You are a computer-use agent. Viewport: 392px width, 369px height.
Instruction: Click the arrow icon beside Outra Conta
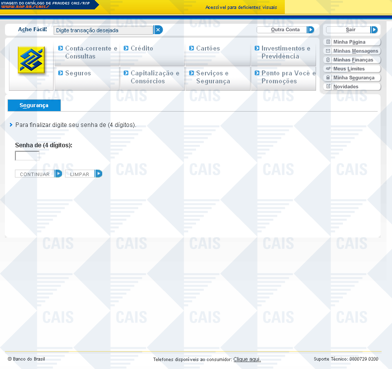click(311, 30)
